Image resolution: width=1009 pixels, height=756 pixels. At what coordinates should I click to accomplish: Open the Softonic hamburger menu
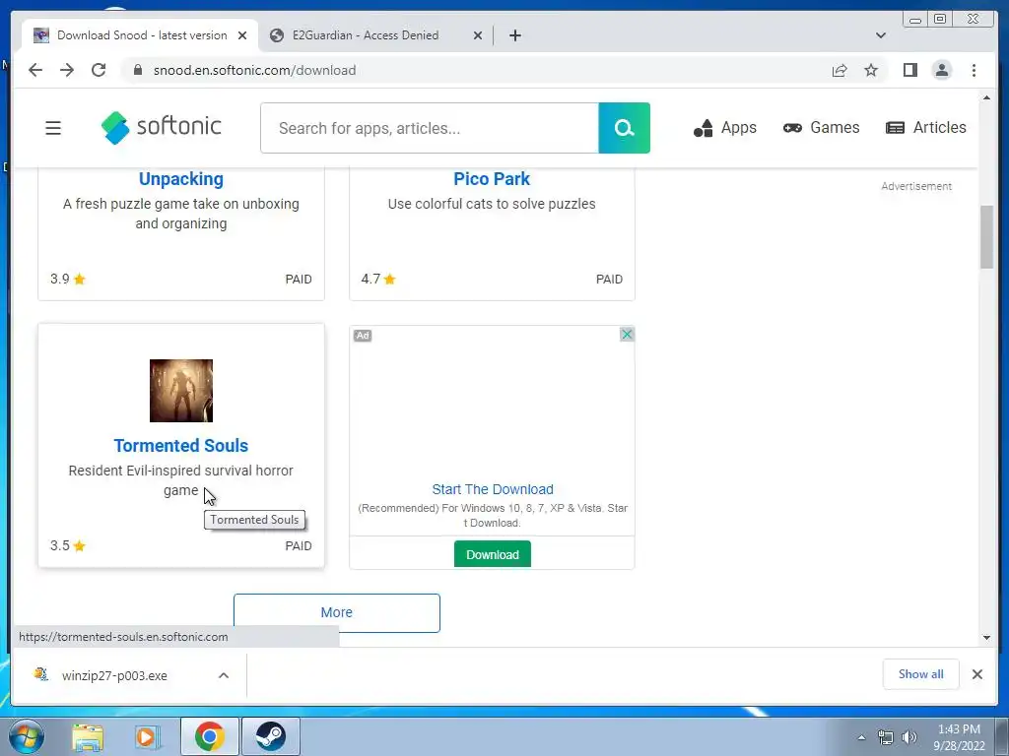pyautogui.click(x=53, y=128)
